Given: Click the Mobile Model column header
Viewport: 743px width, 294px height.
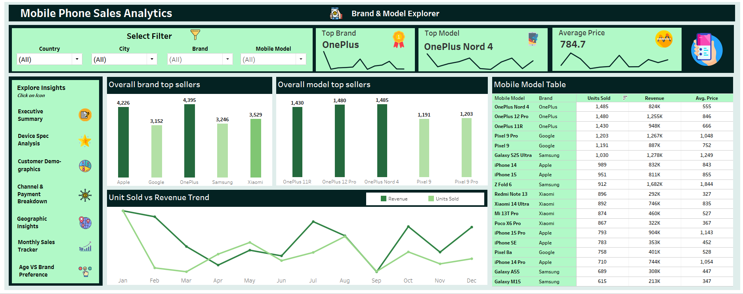Looking at the screenshot, I should point(509,98).
